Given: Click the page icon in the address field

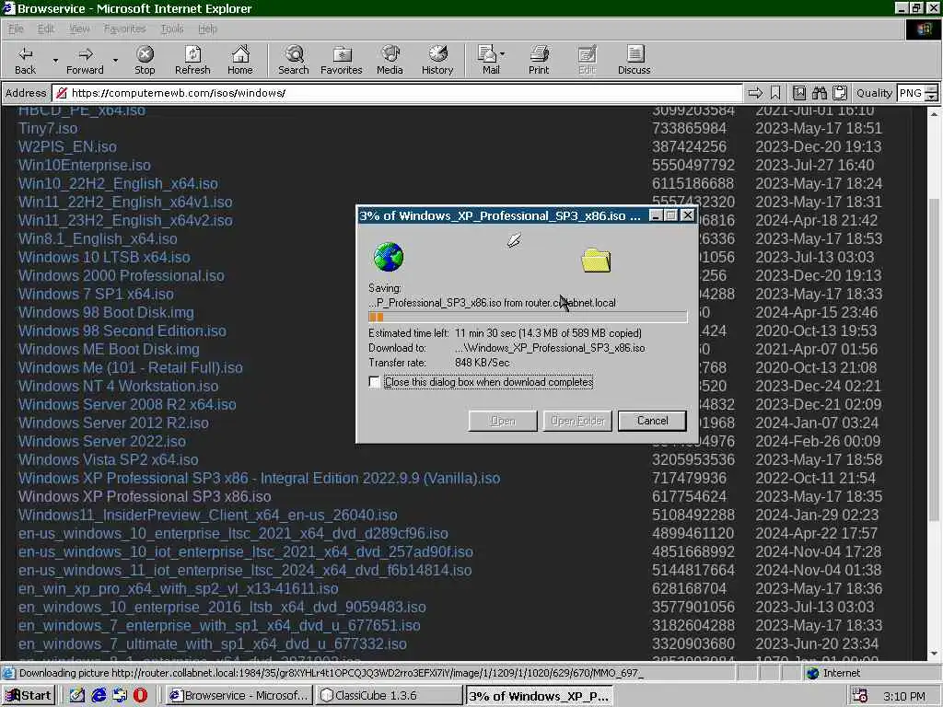Looking at the screenshot, I should [62, 93].
